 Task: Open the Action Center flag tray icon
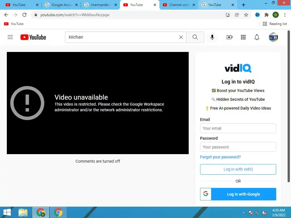(x=251, y=213)
